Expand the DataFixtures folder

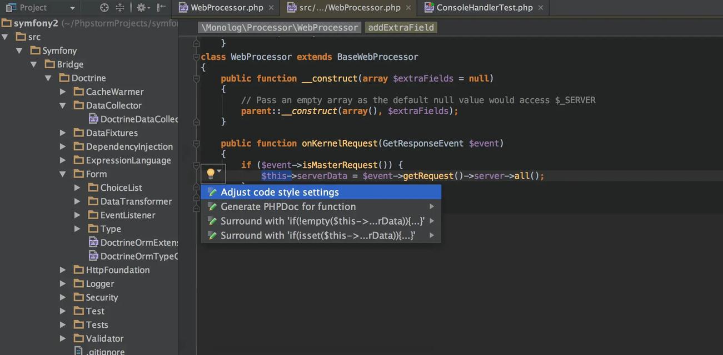pos(63,133)
